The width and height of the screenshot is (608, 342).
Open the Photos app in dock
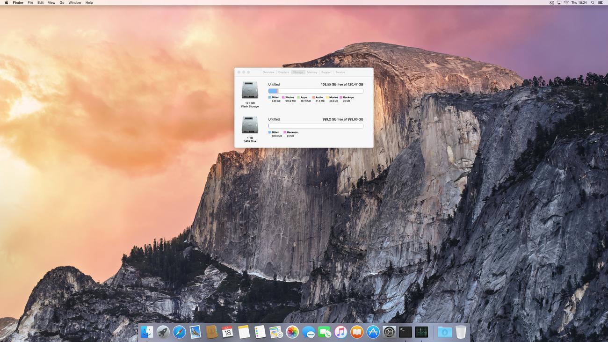pos(292,332)
